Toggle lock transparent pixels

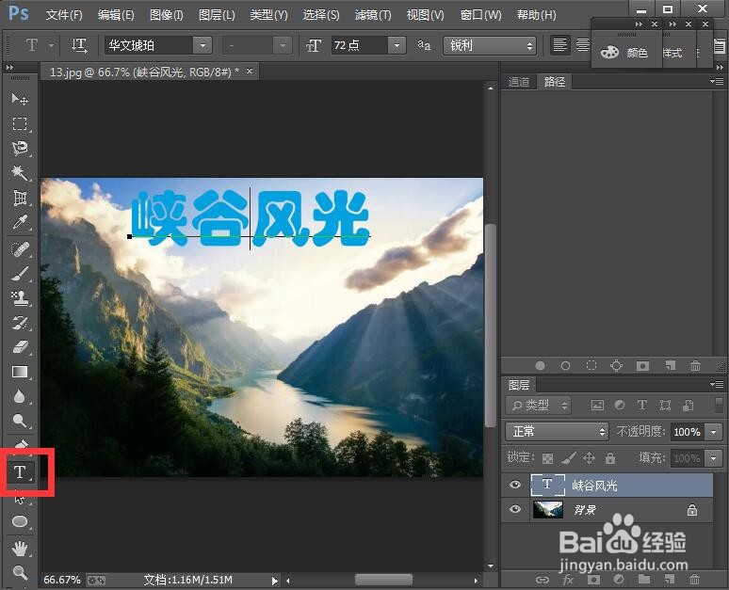[547, 459]
